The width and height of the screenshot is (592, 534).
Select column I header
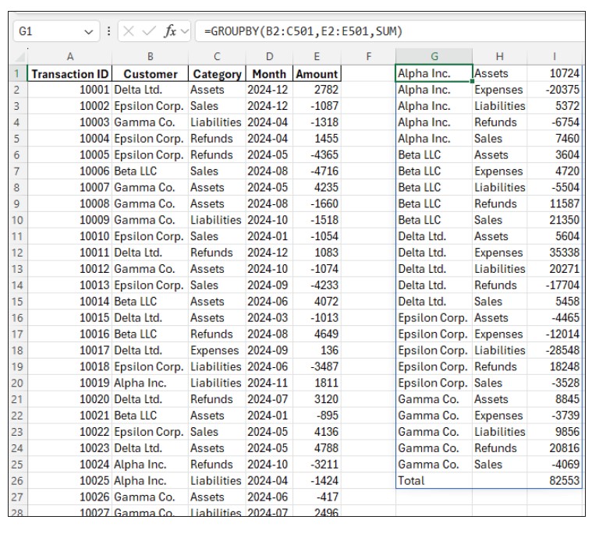[555, 57]
